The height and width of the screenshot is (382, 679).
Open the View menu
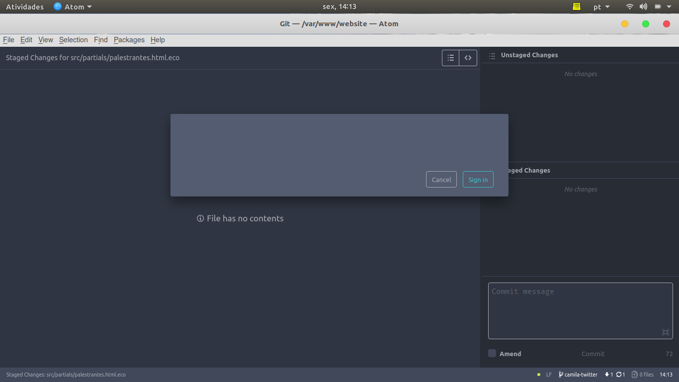coord(46,40)
